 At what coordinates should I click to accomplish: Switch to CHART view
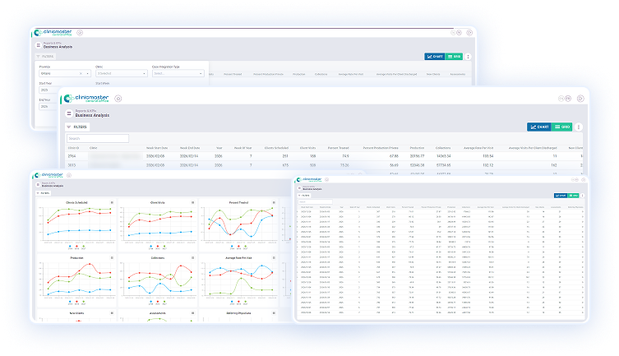tap(539, 127)
